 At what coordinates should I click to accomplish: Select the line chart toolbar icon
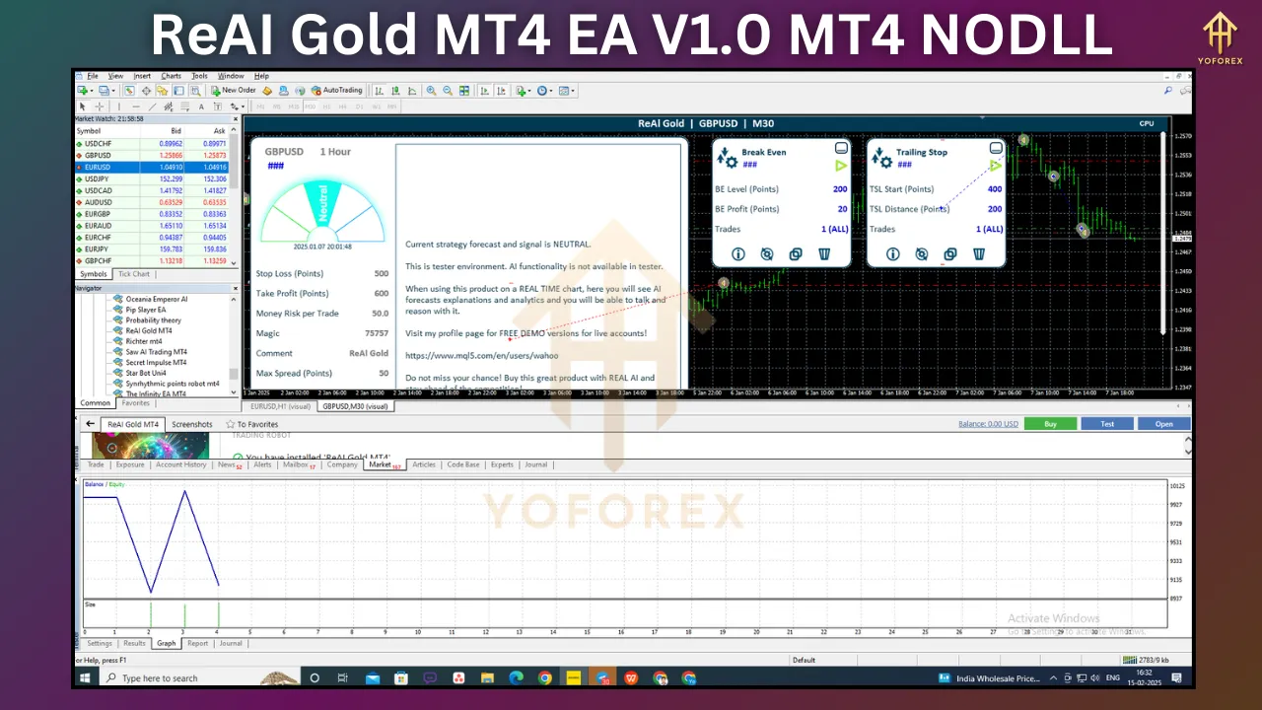pos(412,90)
